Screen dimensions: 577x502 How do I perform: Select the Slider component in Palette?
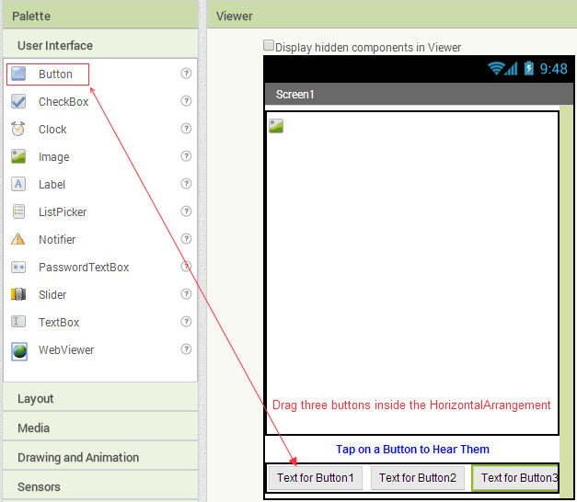[x=52, y=295]
